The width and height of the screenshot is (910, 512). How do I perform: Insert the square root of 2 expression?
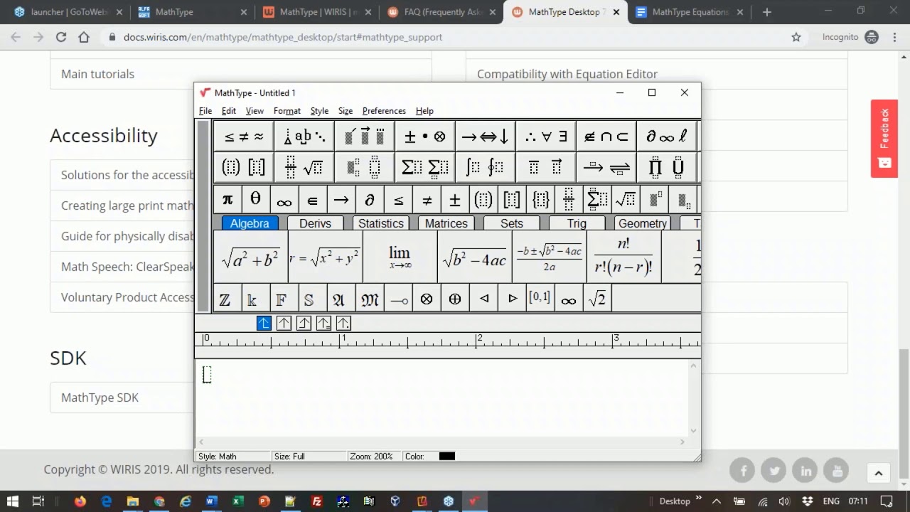pyautogui.click(x=597, y=299)
